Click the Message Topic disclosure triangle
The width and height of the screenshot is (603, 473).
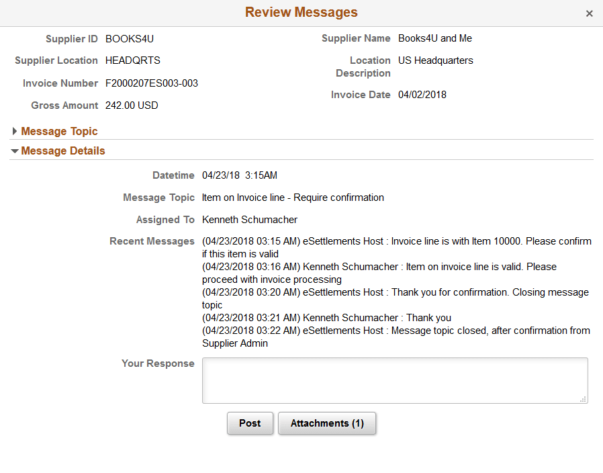tap(14, 131)
